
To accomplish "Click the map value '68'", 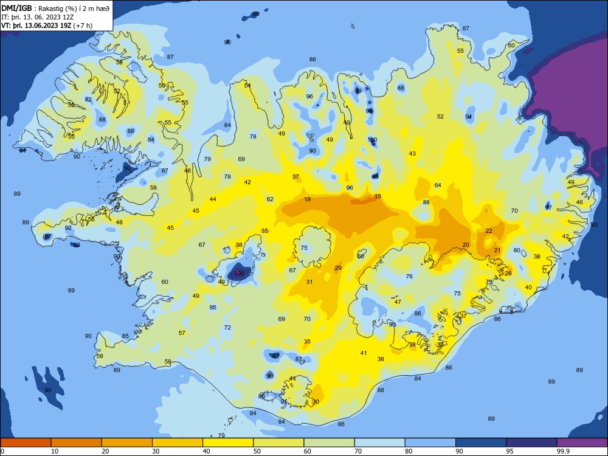I will coord(361,257).
